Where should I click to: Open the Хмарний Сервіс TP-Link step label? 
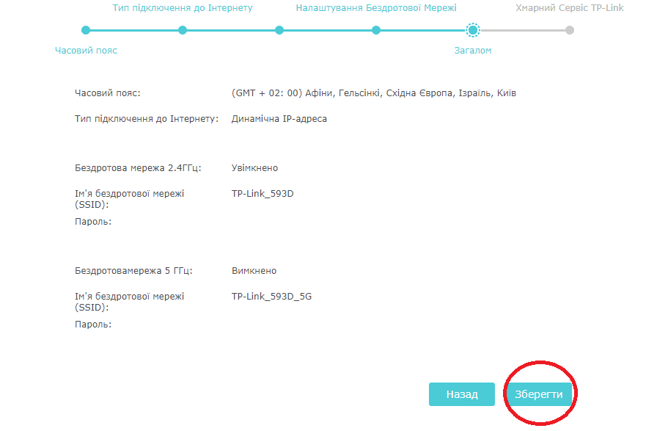(x=569, y=8)
